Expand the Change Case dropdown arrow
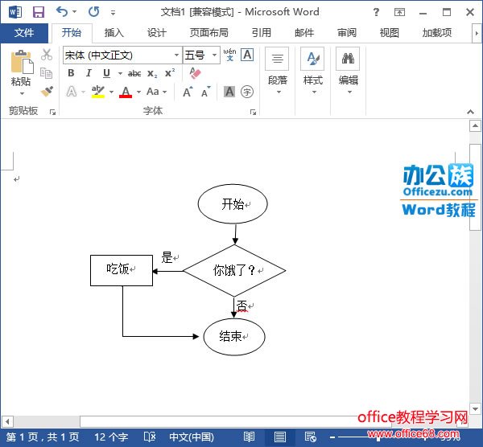Screen dimensions: 483x447 (x=165, y=92)
